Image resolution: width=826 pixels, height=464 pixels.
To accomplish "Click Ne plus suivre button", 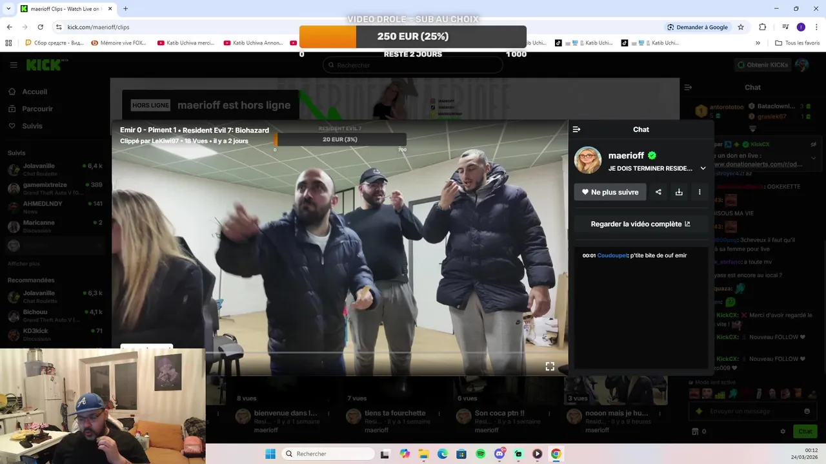I will click(610, 192).
